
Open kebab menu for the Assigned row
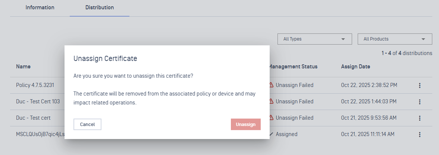[420, 135]
